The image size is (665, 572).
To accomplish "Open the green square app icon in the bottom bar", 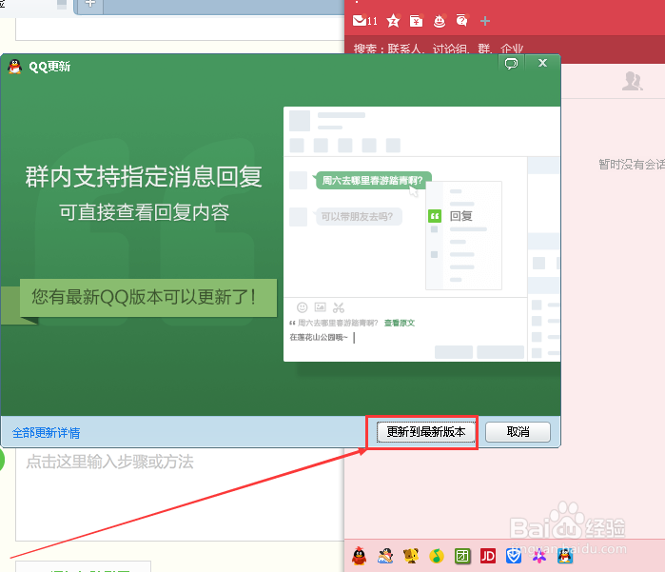I will pos(462,556).
